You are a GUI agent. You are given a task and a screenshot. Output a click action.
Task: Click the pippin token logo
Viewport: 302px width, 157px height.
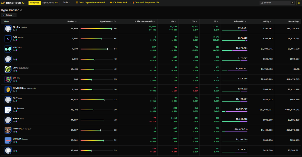8,110
